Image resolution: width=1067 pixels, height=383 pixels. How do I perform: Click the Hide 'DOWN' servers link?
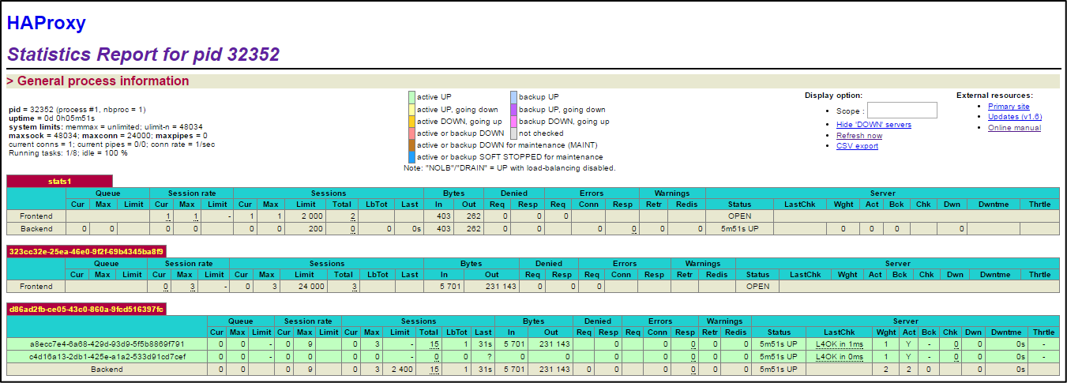874,125
